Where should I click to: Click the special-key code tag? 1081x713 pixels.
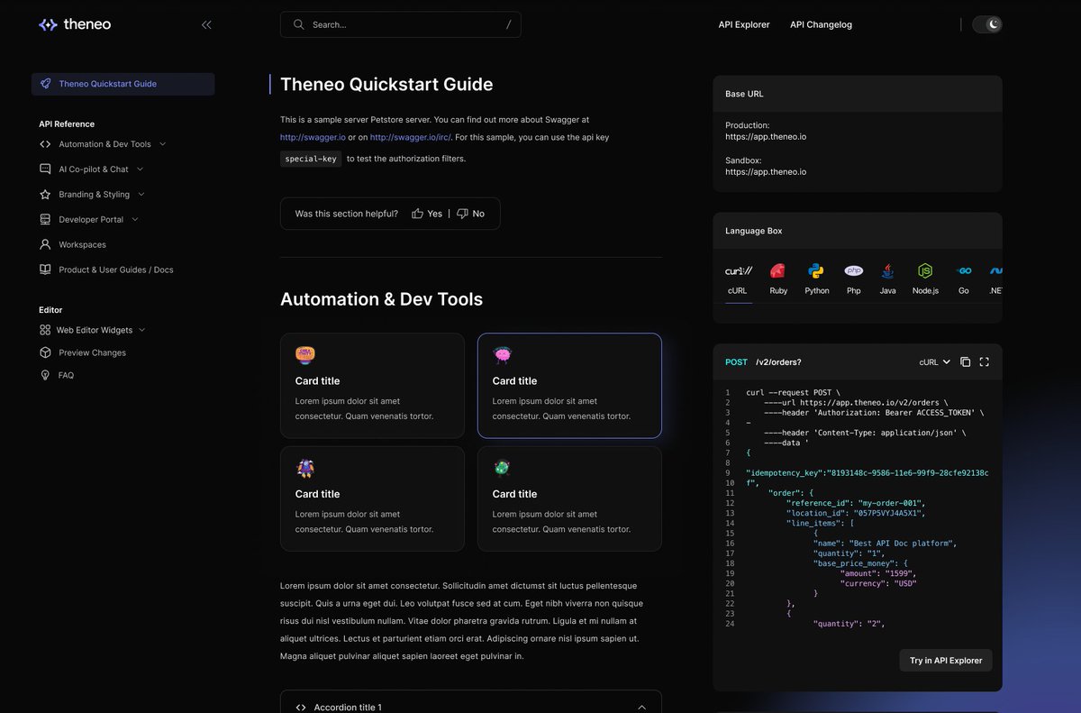click(311, 159)
